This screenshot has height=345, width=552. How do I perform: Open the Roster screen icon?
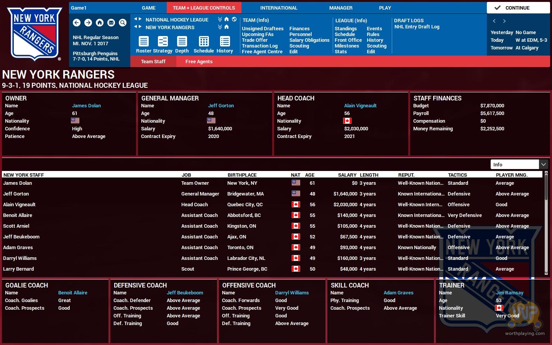tap(144, 41)
